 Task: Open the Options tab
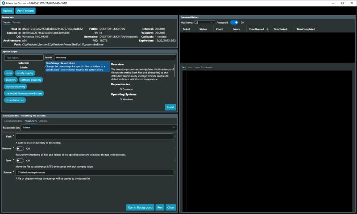(x=43, y=121)
